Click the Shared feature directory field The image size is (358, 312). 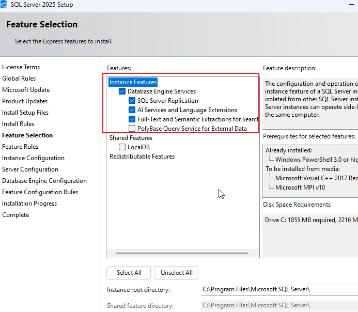(279, 305)
